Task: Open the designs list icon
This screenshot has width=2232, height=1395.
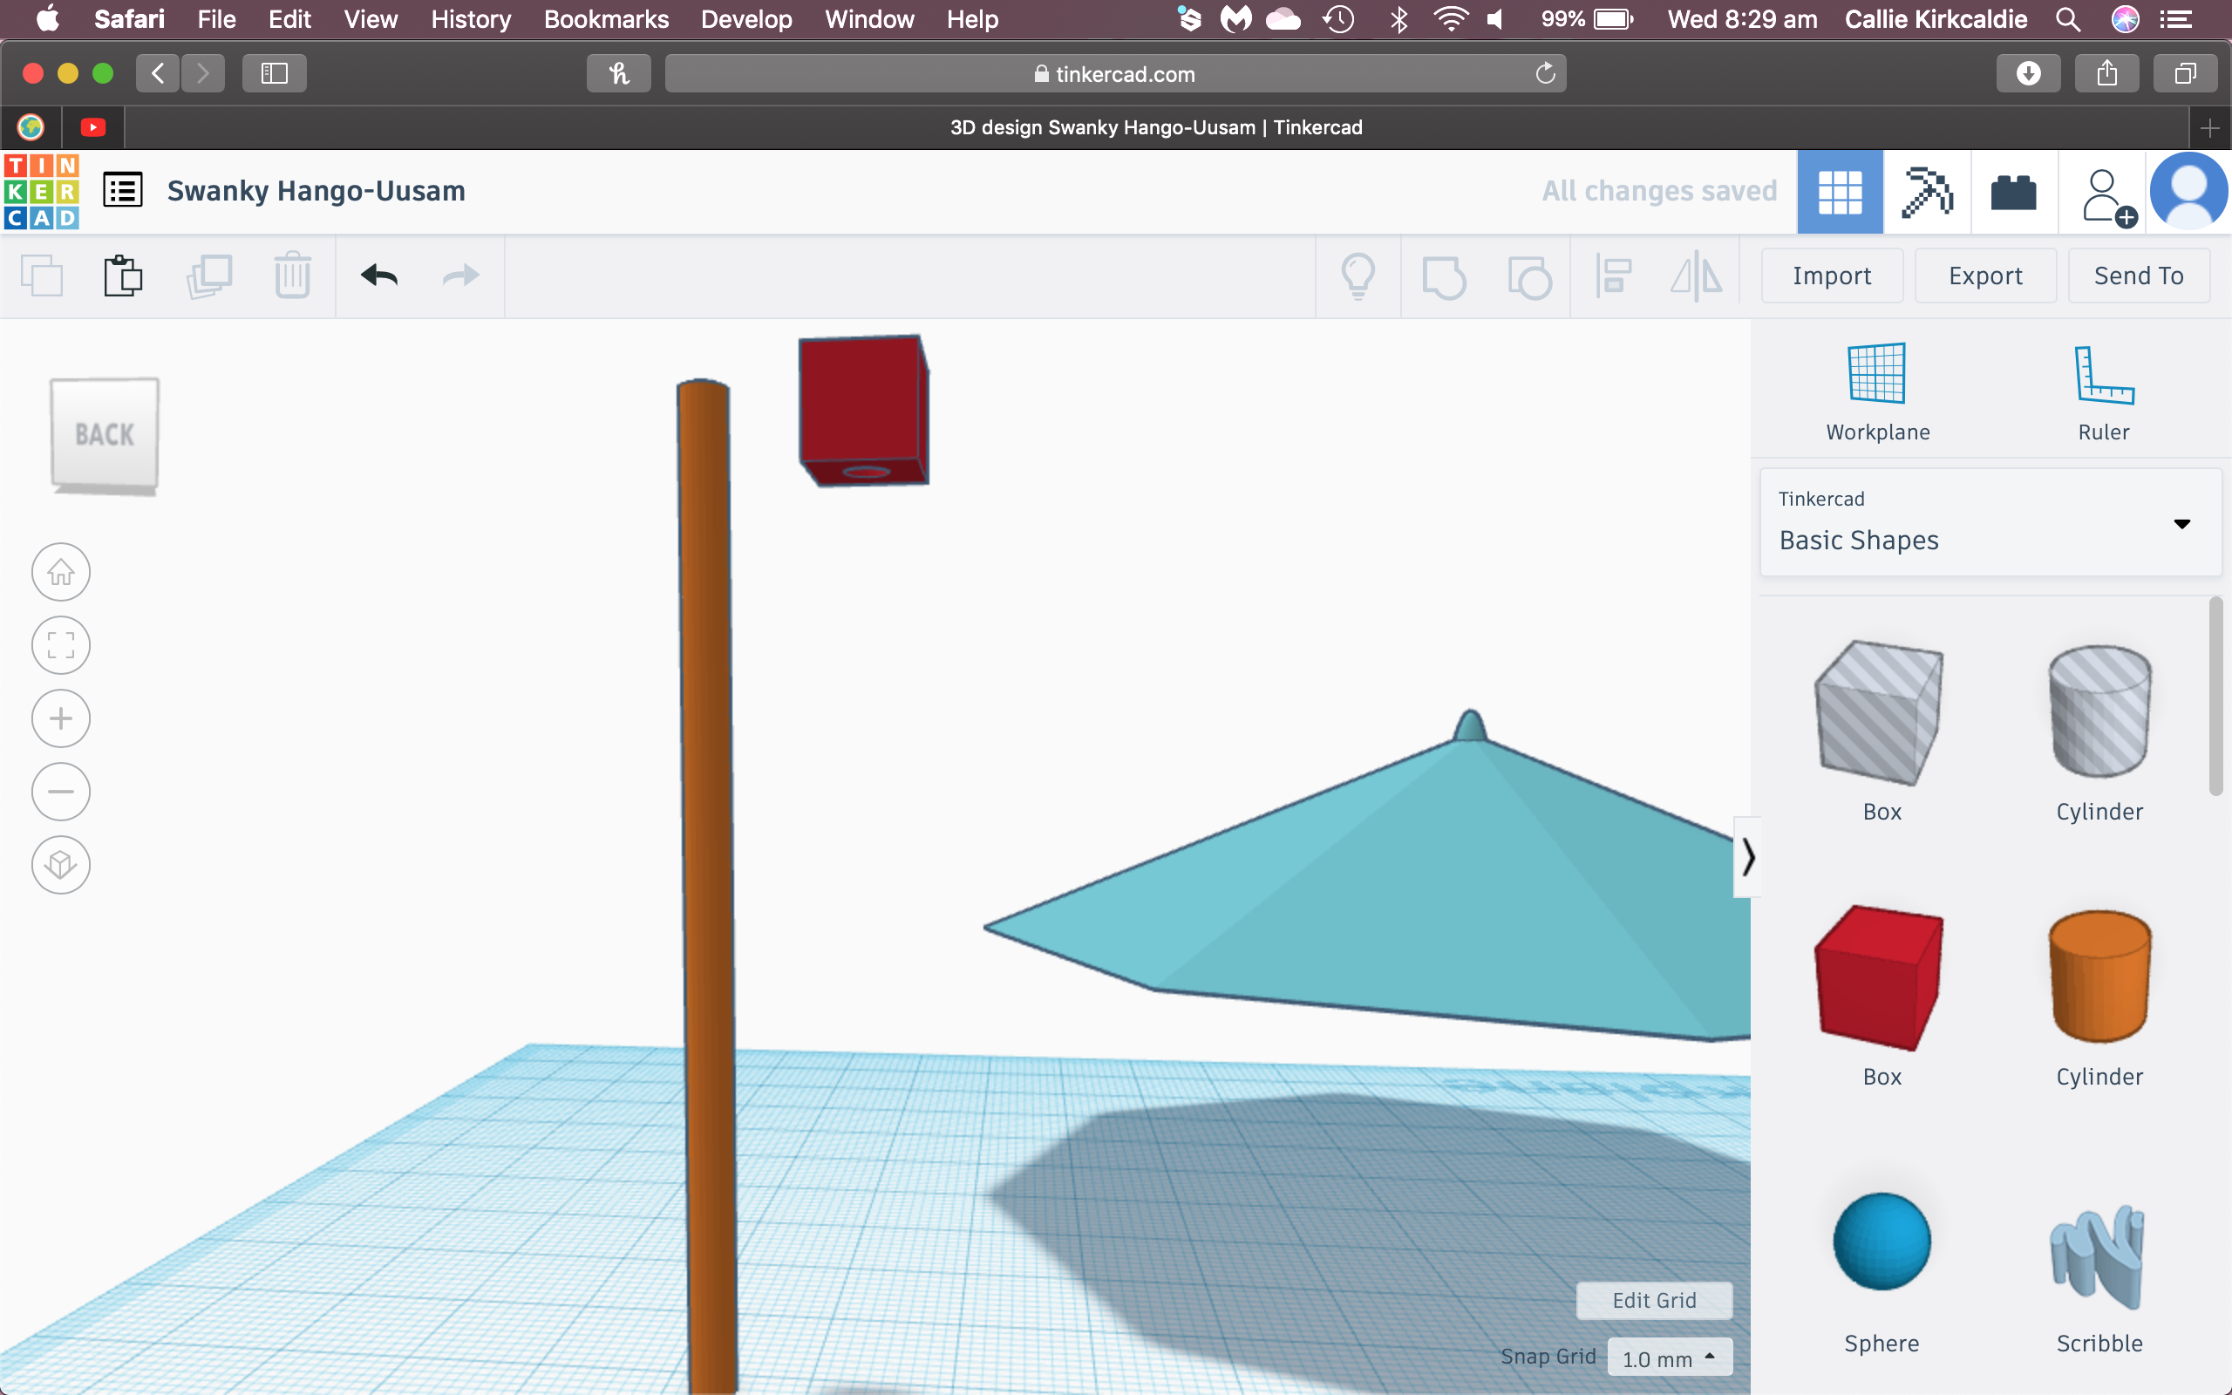Action: [123, 190]
